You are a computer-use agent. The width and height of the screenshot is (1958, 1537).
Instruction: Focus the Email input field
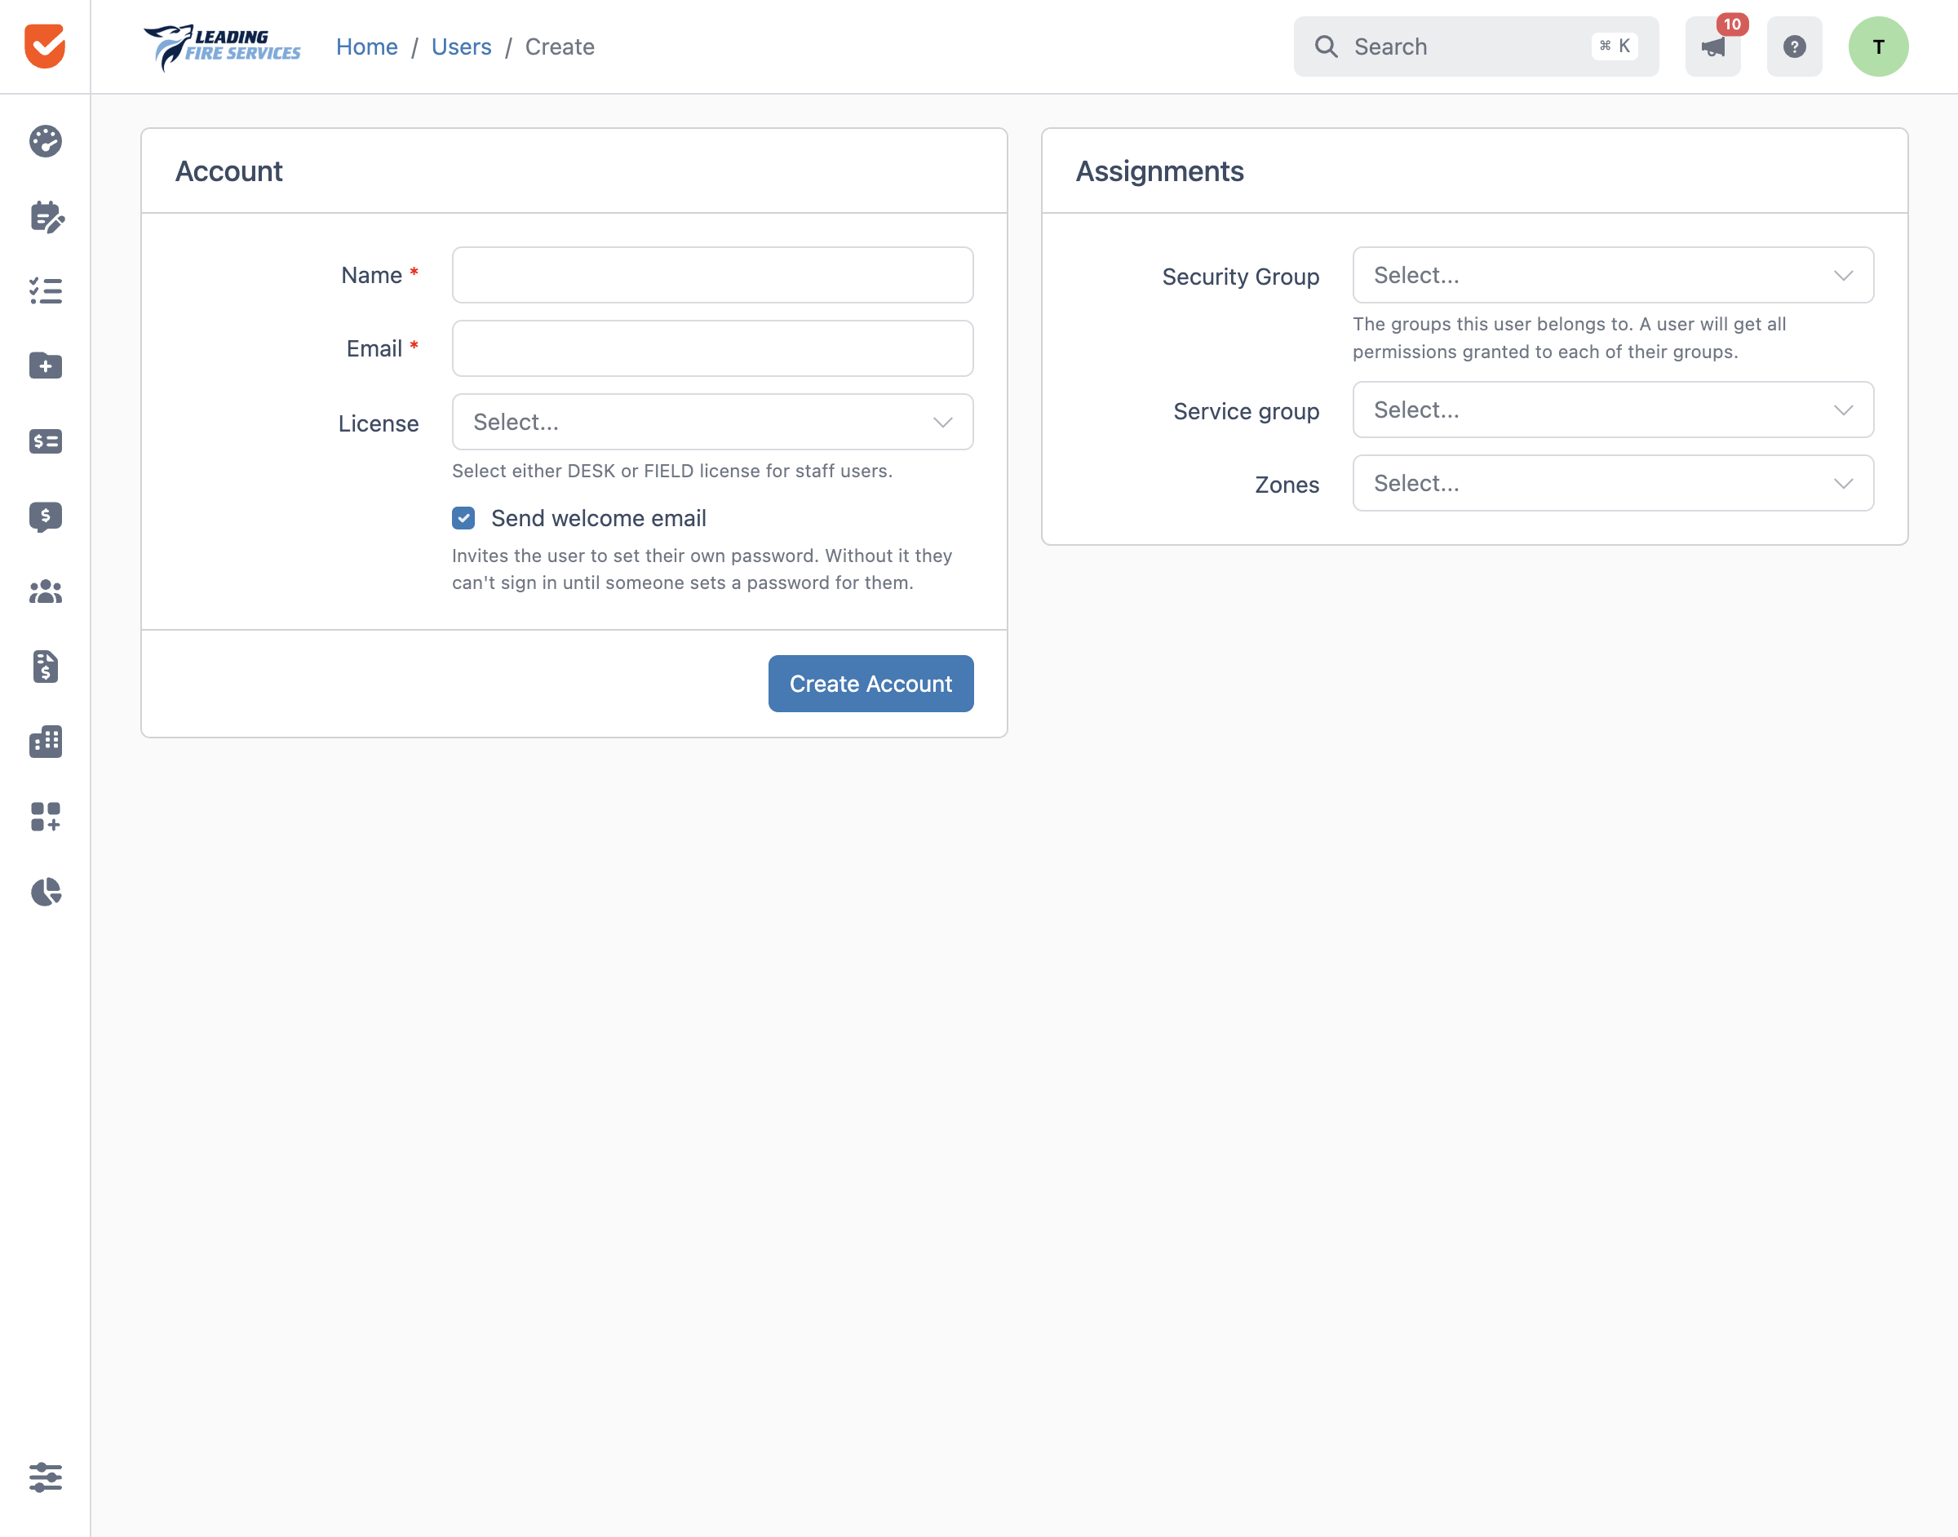pos(713,348)
